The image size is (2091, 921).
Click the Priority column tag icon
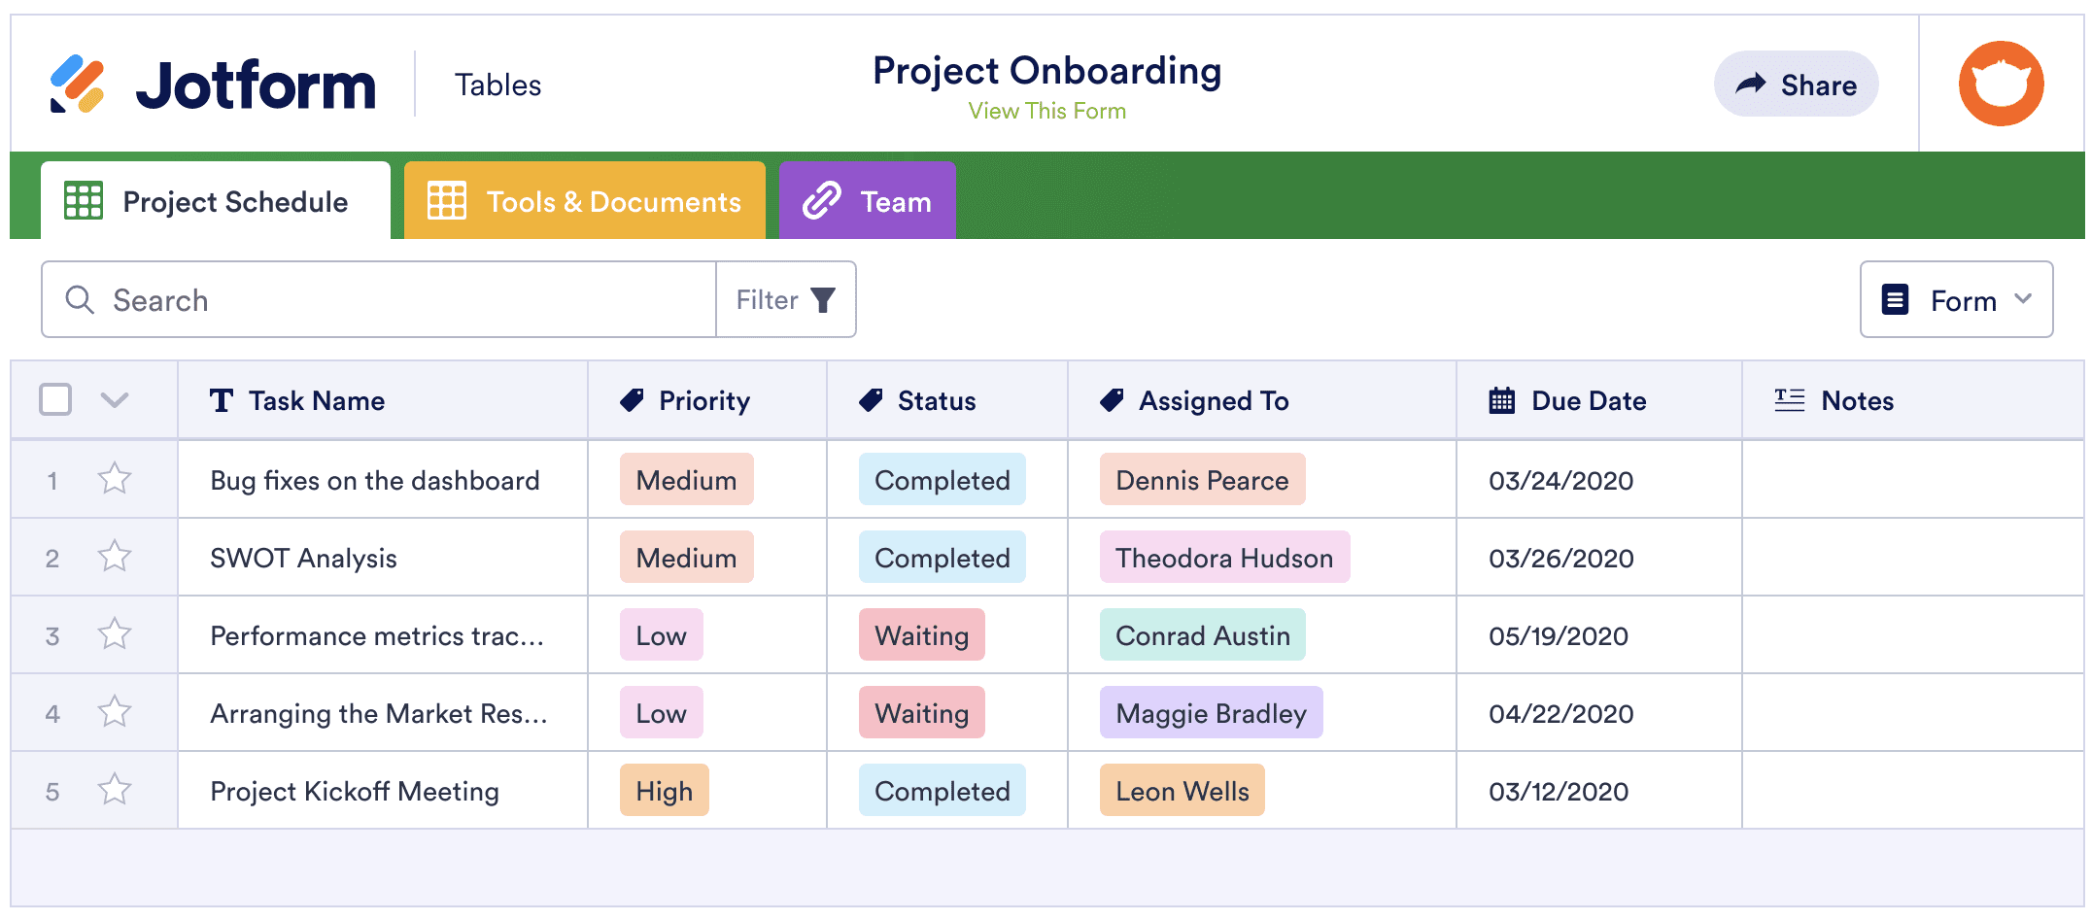pyautogui.click(x=632, y=400)
